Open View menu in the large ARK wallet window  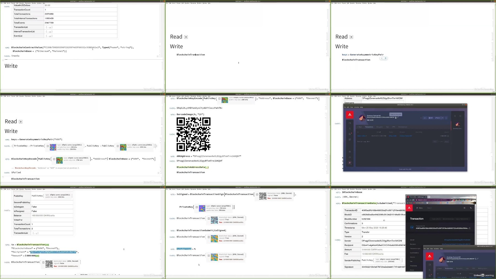click(x=352, y=107)
